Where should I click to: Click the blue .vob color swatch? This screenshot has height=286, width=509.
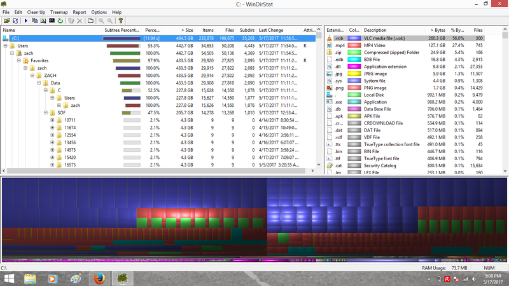tap(354, 38)
